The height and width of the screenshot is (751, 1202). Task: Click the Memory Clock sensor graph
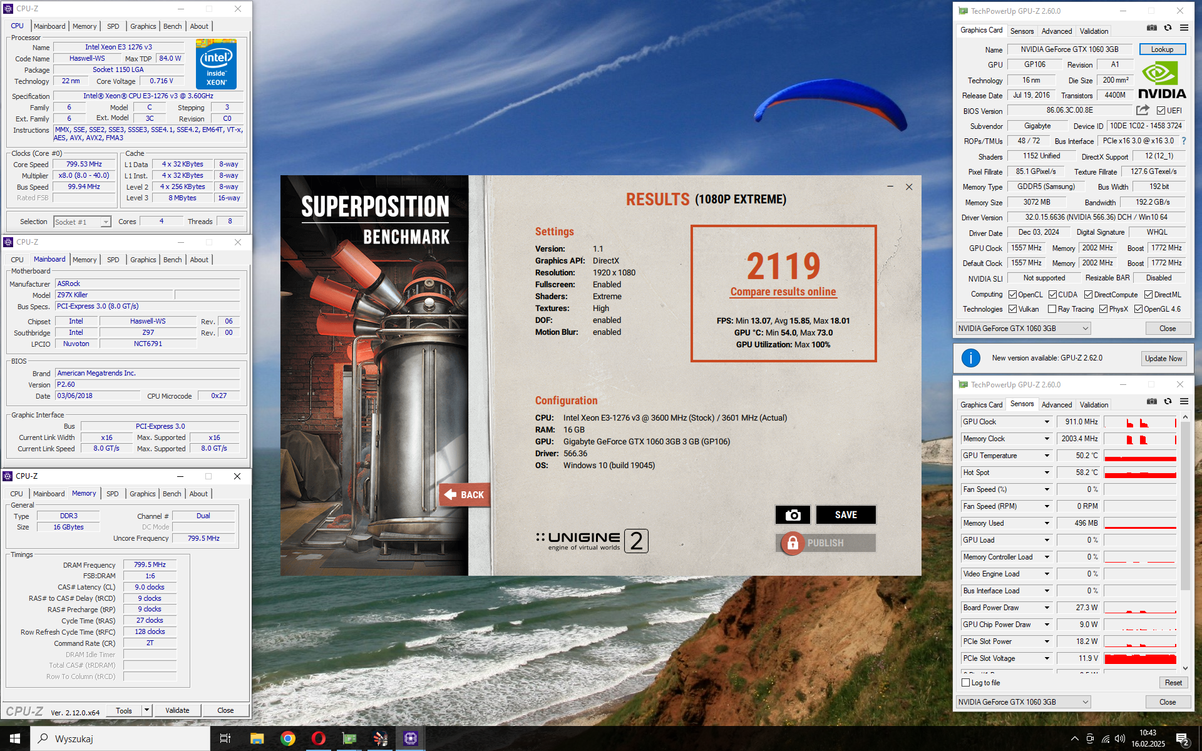pos(1140,439)
